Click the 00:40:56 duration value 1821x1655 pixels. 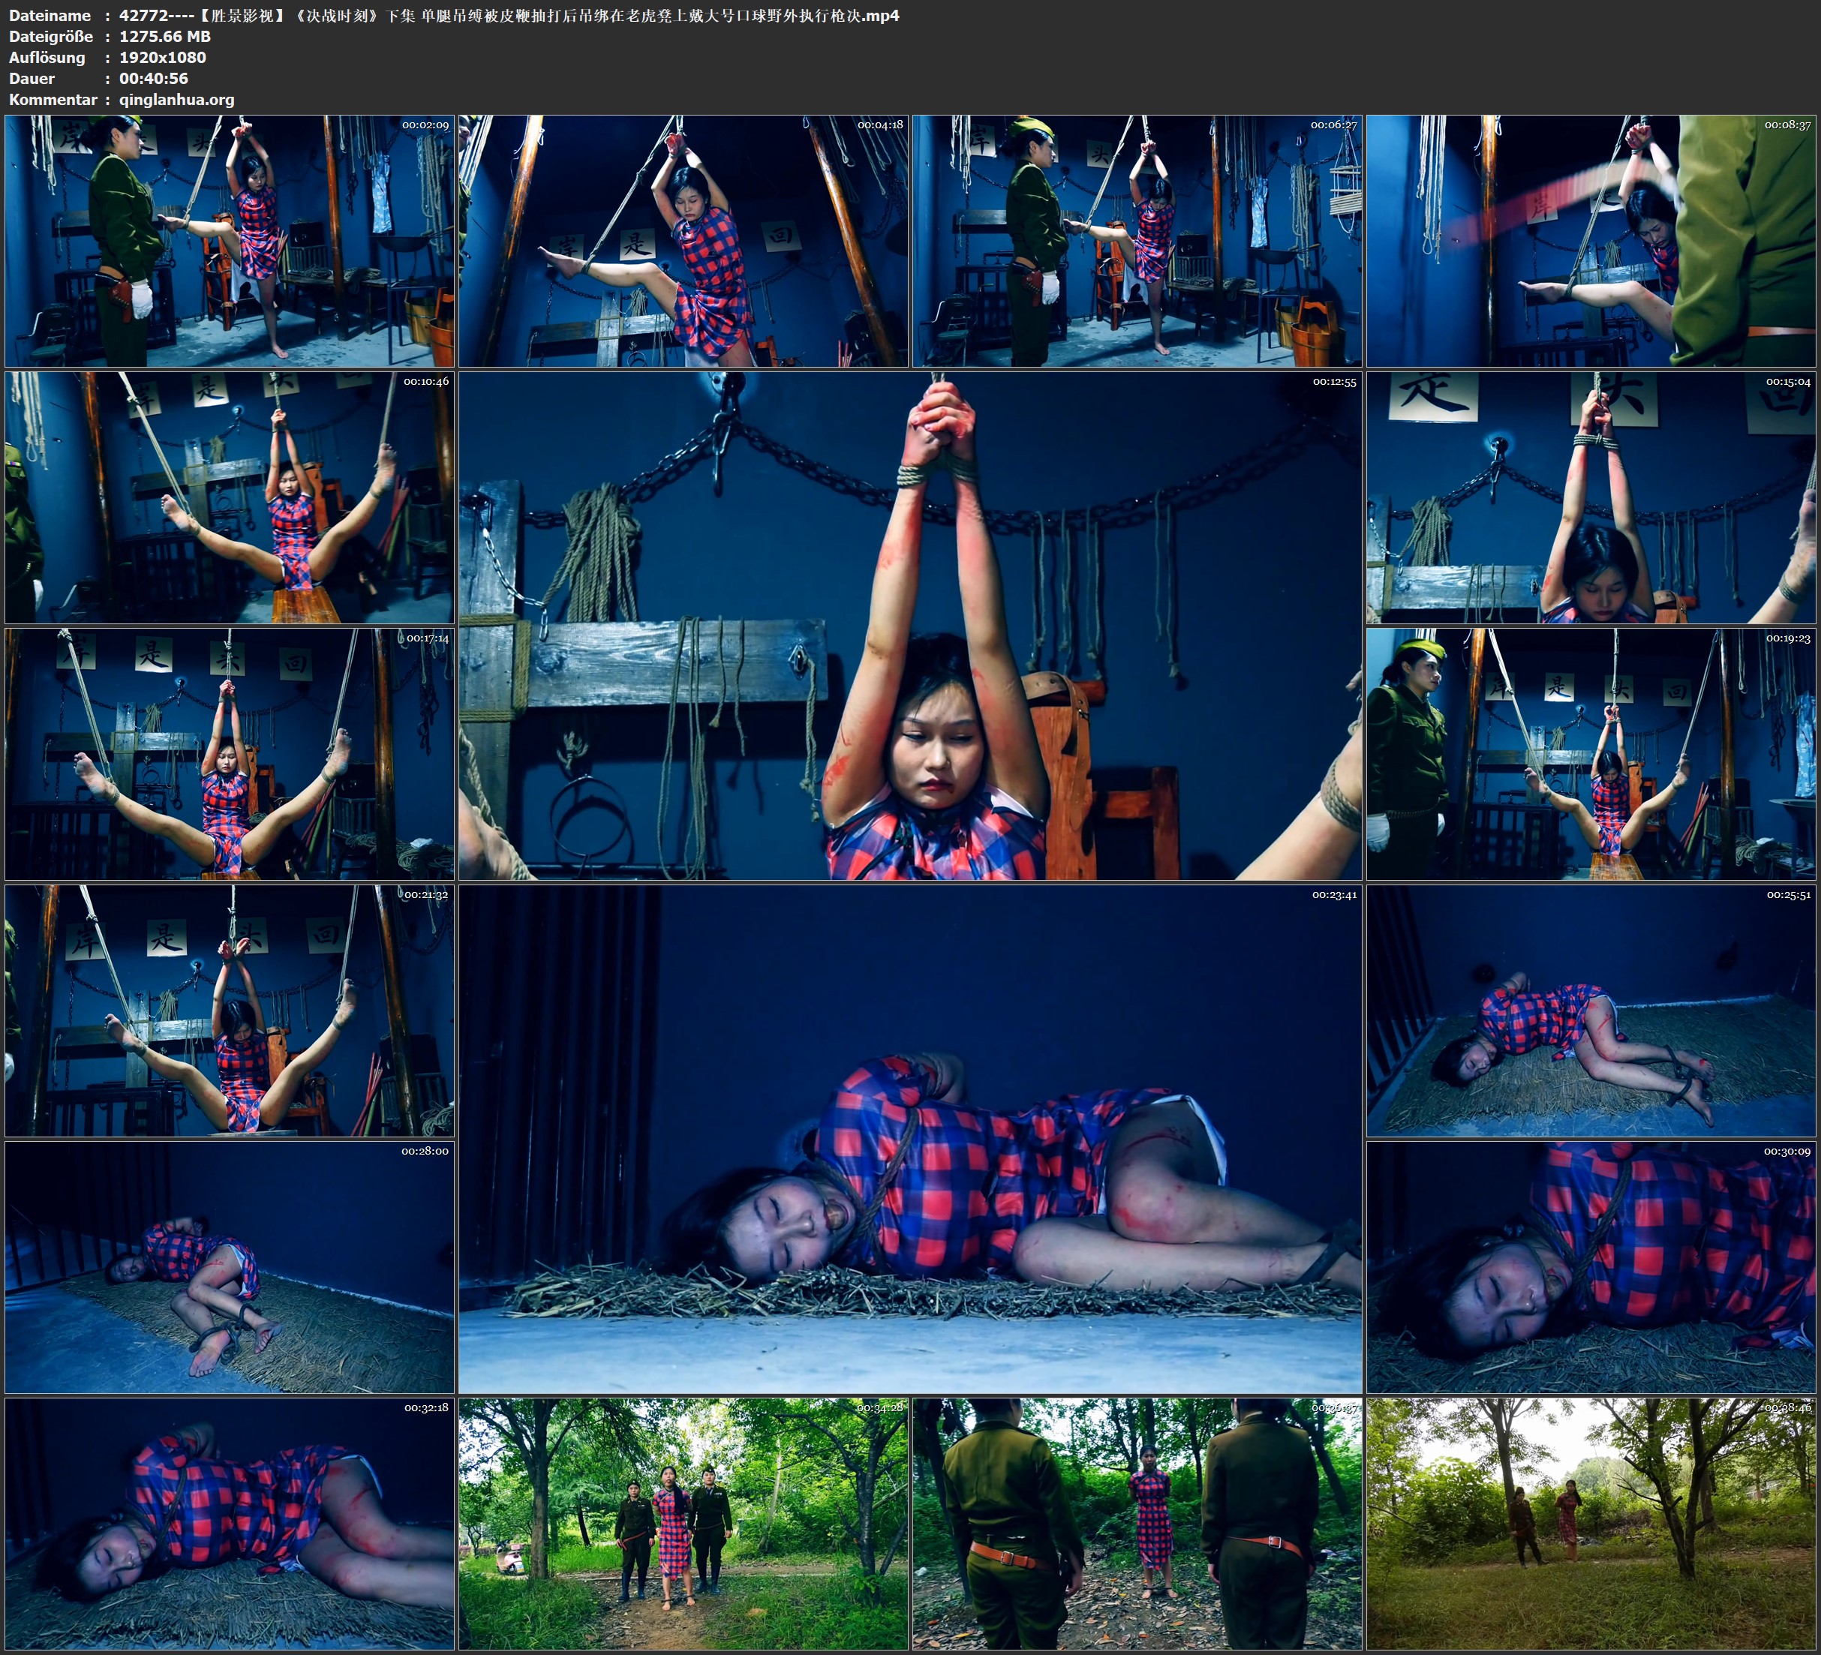(x=154, y=79)
